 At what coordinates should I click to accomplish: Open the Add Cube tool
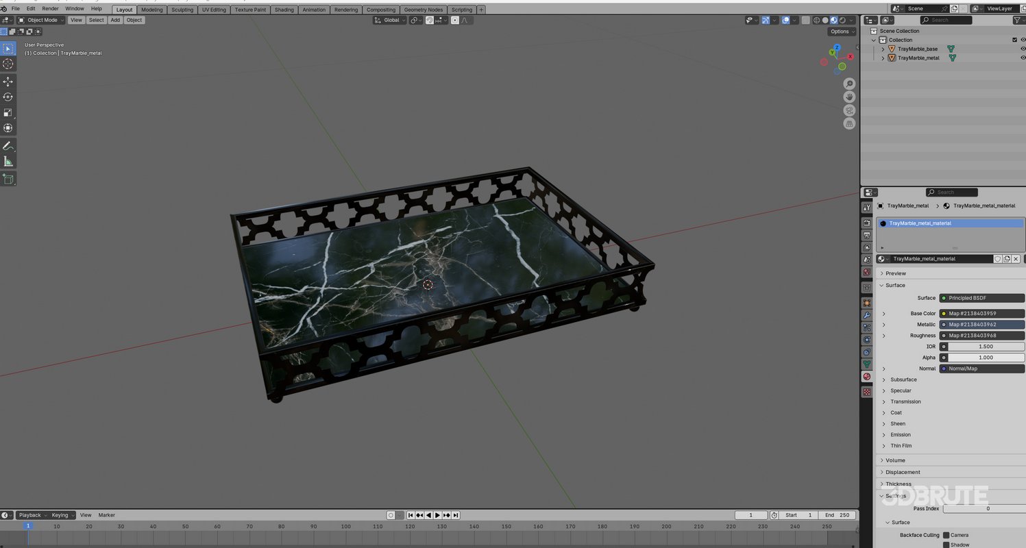[8, 179]
